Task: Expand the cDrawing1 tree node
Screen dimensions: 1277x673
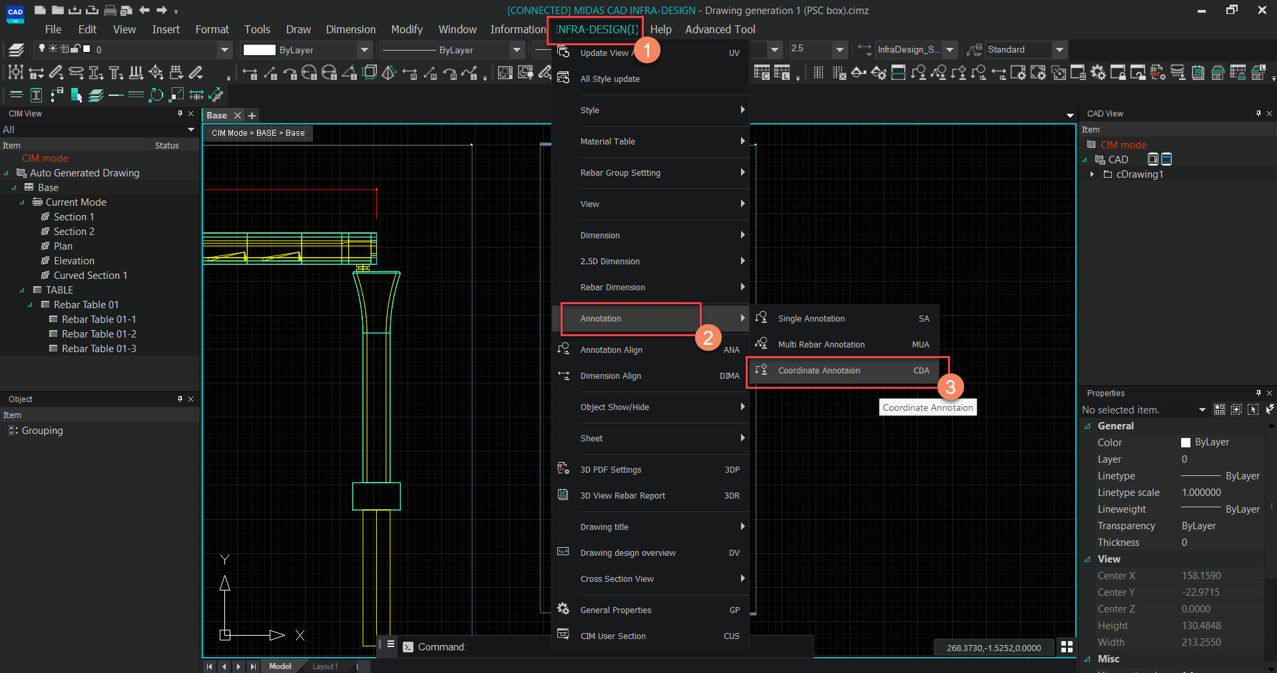Action: pos(1093,174)
